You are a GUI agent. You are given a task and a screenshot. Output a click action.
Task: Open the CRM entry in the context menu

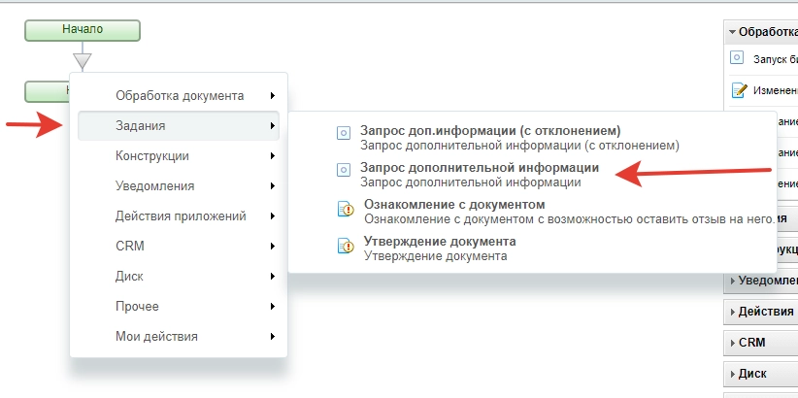tap(179, 246)
